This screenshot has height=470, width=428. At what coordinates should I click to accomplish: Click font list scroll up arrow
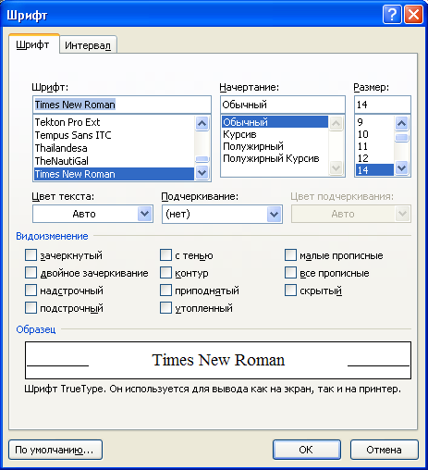tap(202, 123)
